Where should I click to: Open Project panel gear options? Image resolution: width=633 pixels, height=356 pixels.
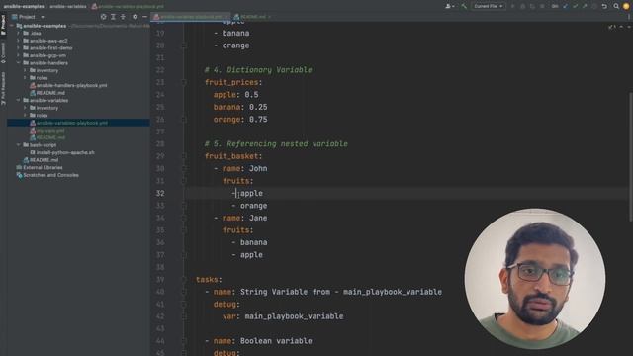[135, 17]
